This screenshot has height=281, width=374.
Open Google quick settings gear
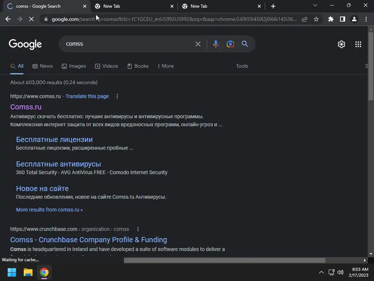(x=341, y=44)
